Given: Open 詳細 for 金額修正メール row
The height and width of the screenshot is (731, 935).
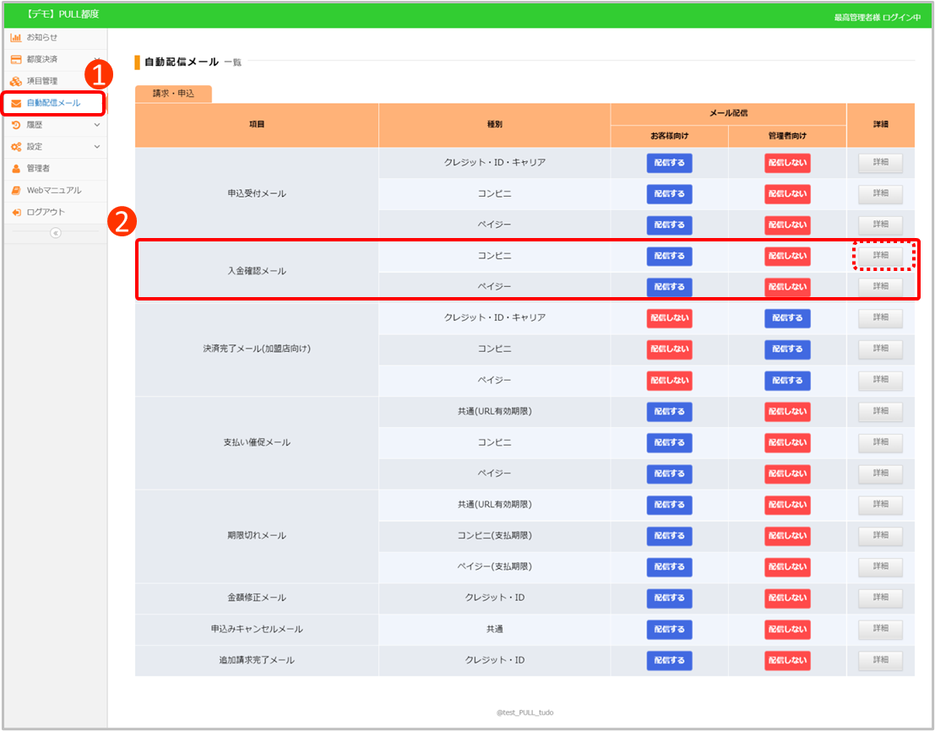Looking at the screenshot, I should pyautogui.click(x=880, y=598).
